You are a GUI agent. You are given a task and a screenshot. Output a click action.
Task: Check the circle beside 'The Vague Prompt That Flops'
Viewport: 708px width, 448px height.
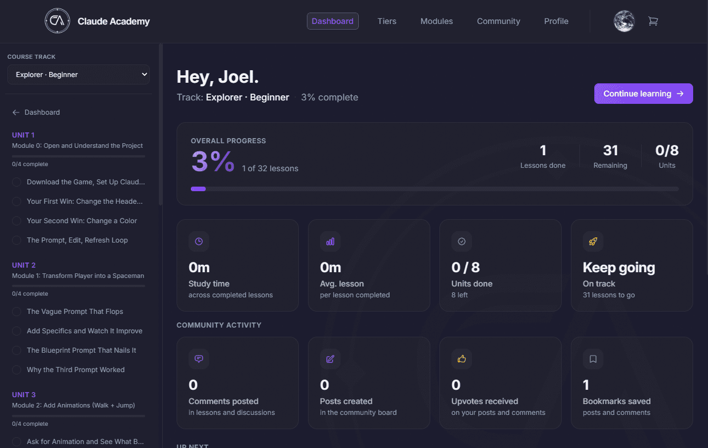[x=17, y=312]
